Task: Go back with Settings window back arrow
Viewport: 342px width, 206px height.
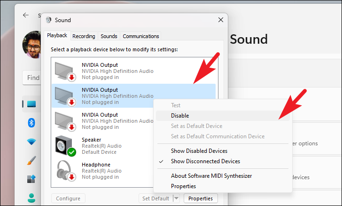Action: [x=26, y=15]
